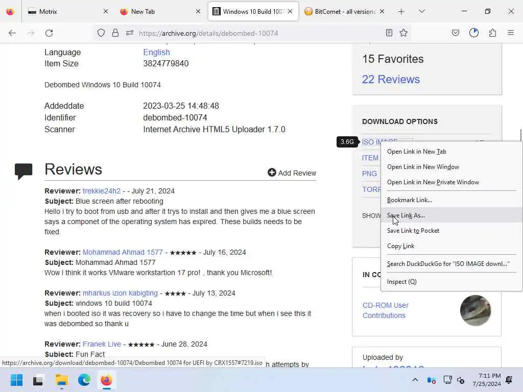The height and width of the screenshot is (392, 523).
Task: Select Bookmark Link menu entry
Action: (x=451, y=200)
